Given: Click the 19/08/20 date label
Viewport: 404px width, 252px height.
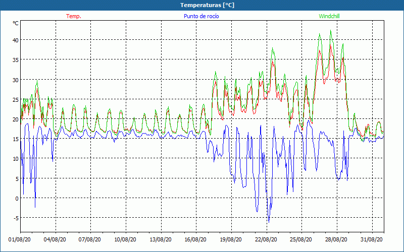Looking at the screenshot, I should [231, 239].
